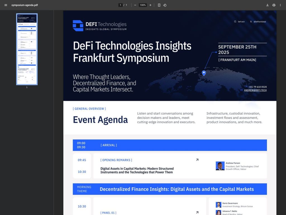Toggle the thumbnail sidebar with hamburger menu
286x215 pixels.
click(6, 5)
